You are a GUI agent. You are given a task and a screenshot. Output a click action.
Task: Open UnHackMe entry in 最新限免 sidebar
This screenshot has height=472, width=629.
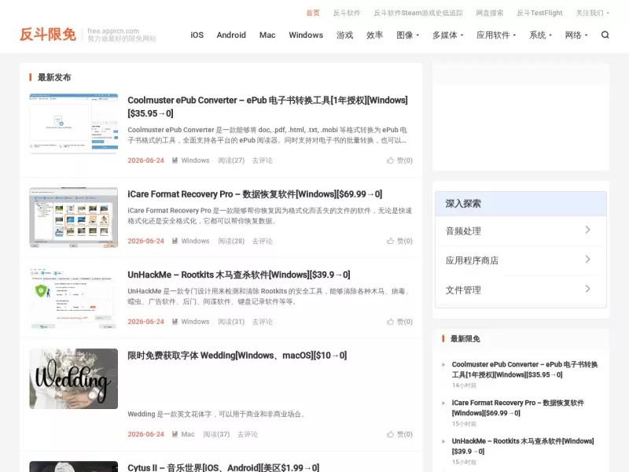click(523, 446)
